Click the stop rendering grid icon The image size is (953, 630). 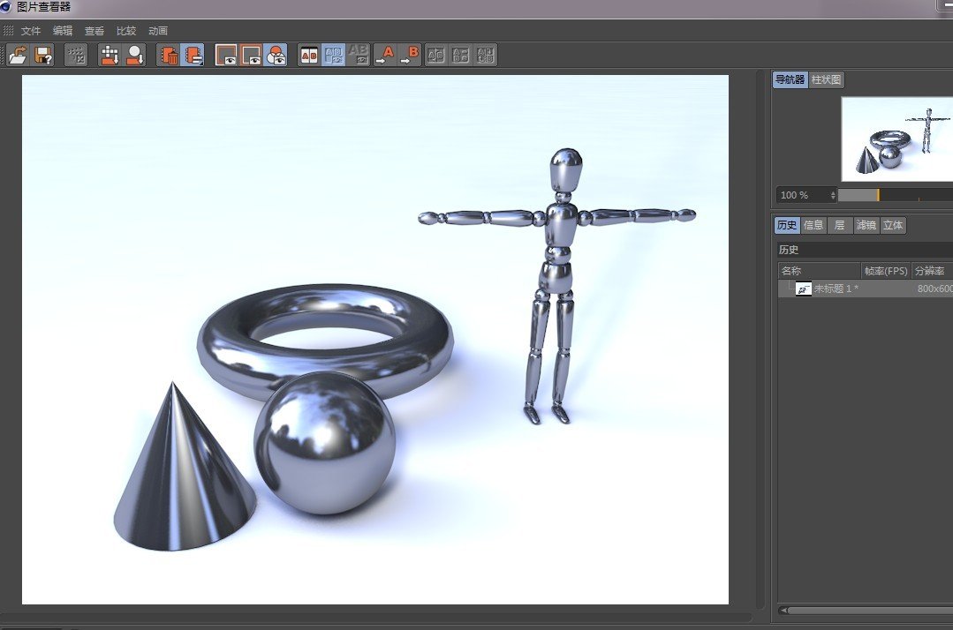point(76,56)
